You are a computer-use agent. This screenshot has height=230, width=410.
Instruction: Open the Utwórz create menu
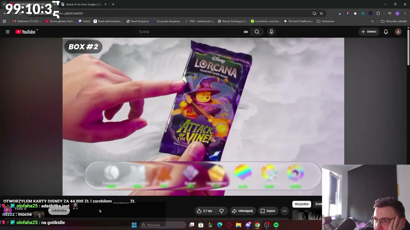369,32
